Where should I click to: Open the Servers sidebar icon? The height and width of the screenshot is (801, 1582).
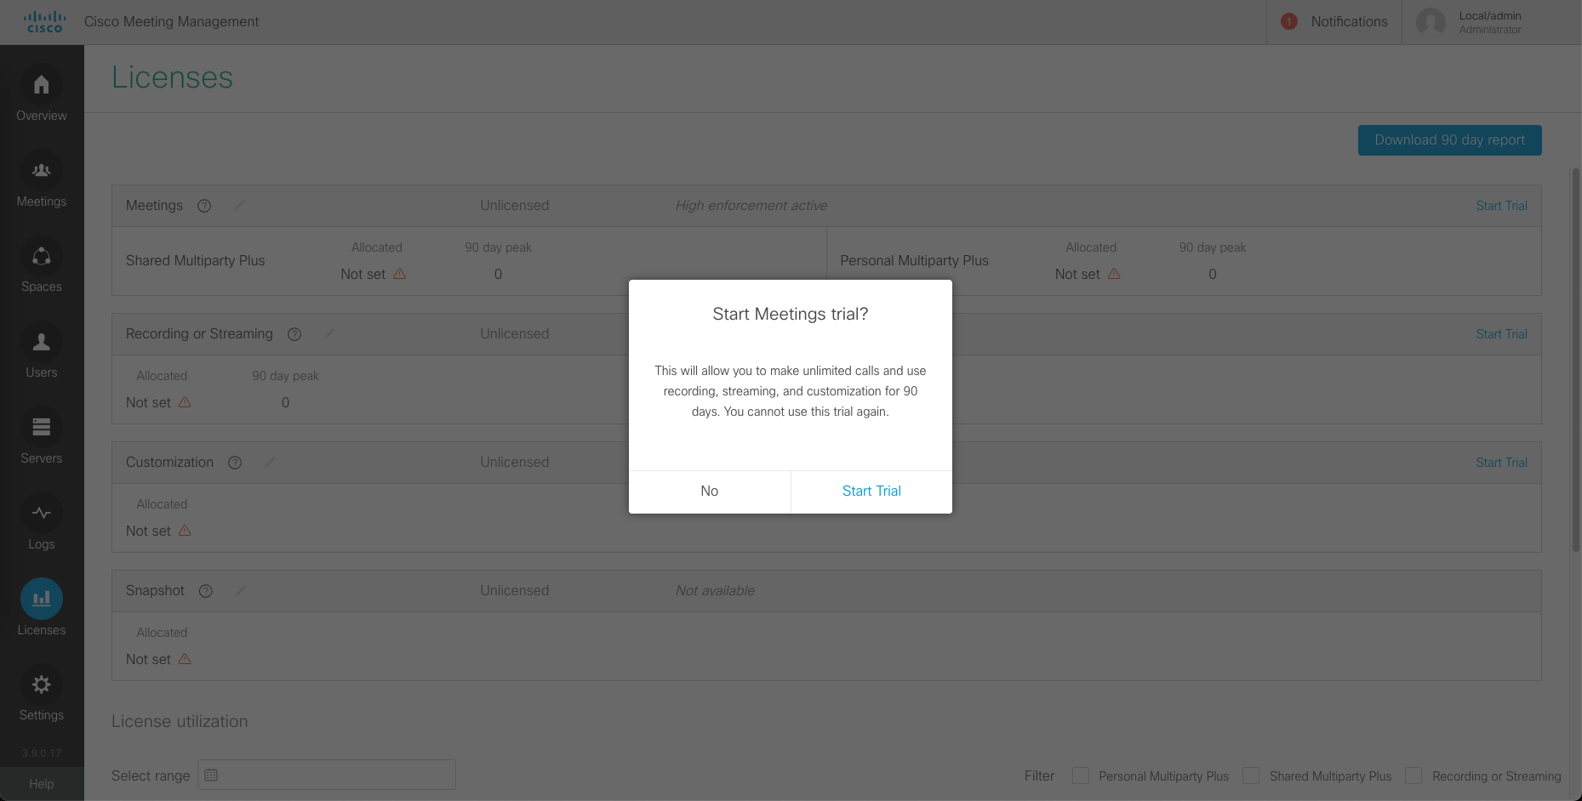(x=41, y=428)
